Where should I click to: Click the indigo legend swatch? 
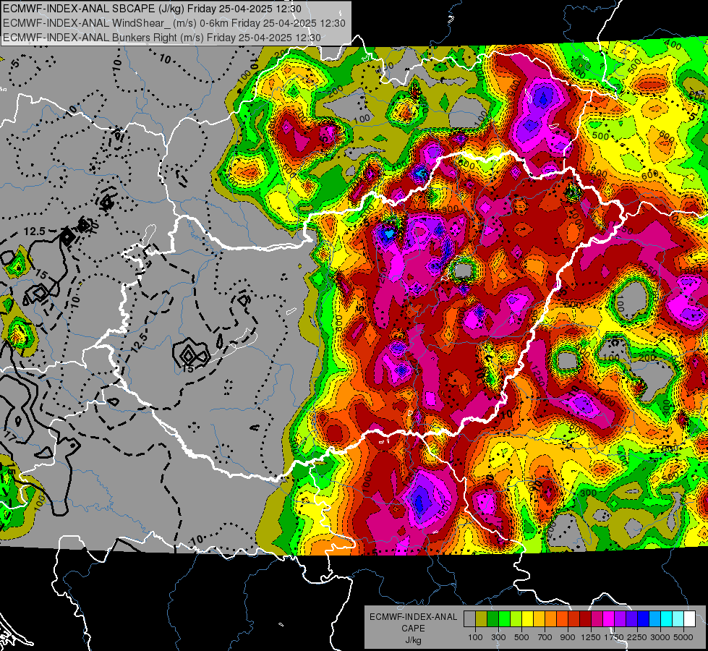coord(631,618)
